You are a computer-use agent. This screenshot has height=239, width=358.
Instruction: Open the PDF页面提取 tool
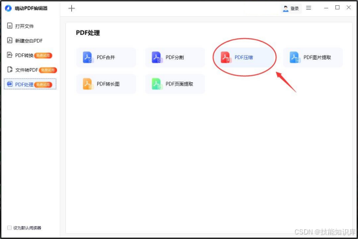click(x=175, y=84)
